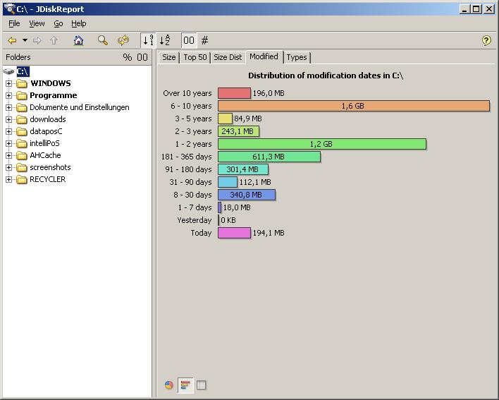This screenshot has height=400, width=499.
Task: Expand the Programme folder node
Action: click(x=8, y=95)
